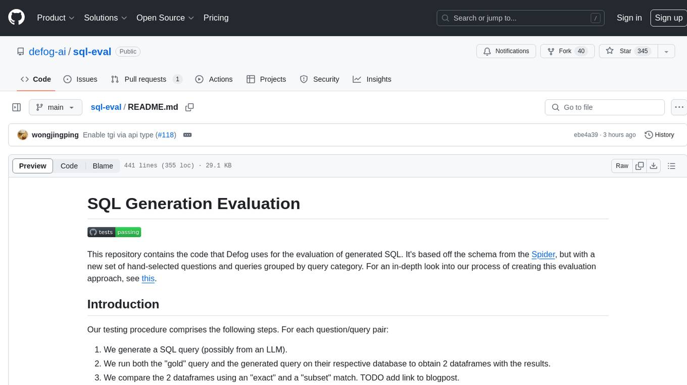Screen dimensions: 687x385
Task: Open the main branch selector
Action: tap(56, 107)
